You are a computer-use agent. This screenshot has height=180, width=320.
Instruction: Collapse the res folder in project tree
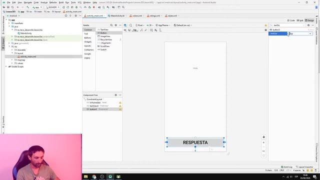pyautogui.click(x=9, y=46)
